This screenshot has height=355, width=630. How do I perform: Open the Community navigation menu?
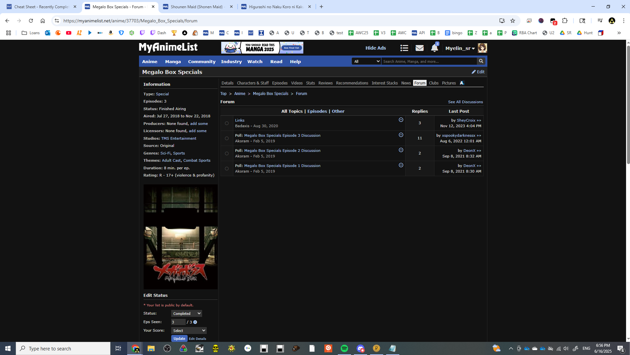pos(202,61)
